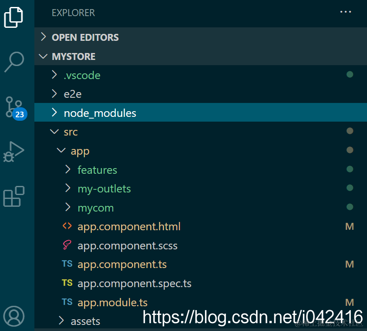
Task: Expand the my-outlets folder chevron
Action: pos(68,188)
